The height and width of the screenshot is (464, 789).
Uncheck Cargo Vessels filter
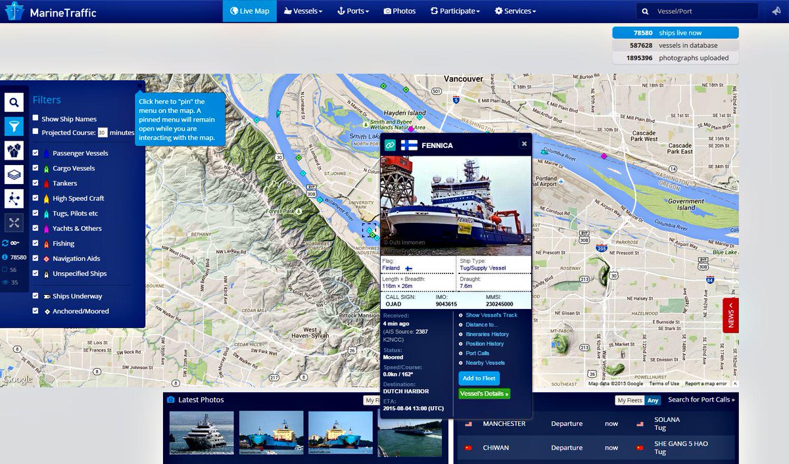pyautogui.click(x=36, y=168)
